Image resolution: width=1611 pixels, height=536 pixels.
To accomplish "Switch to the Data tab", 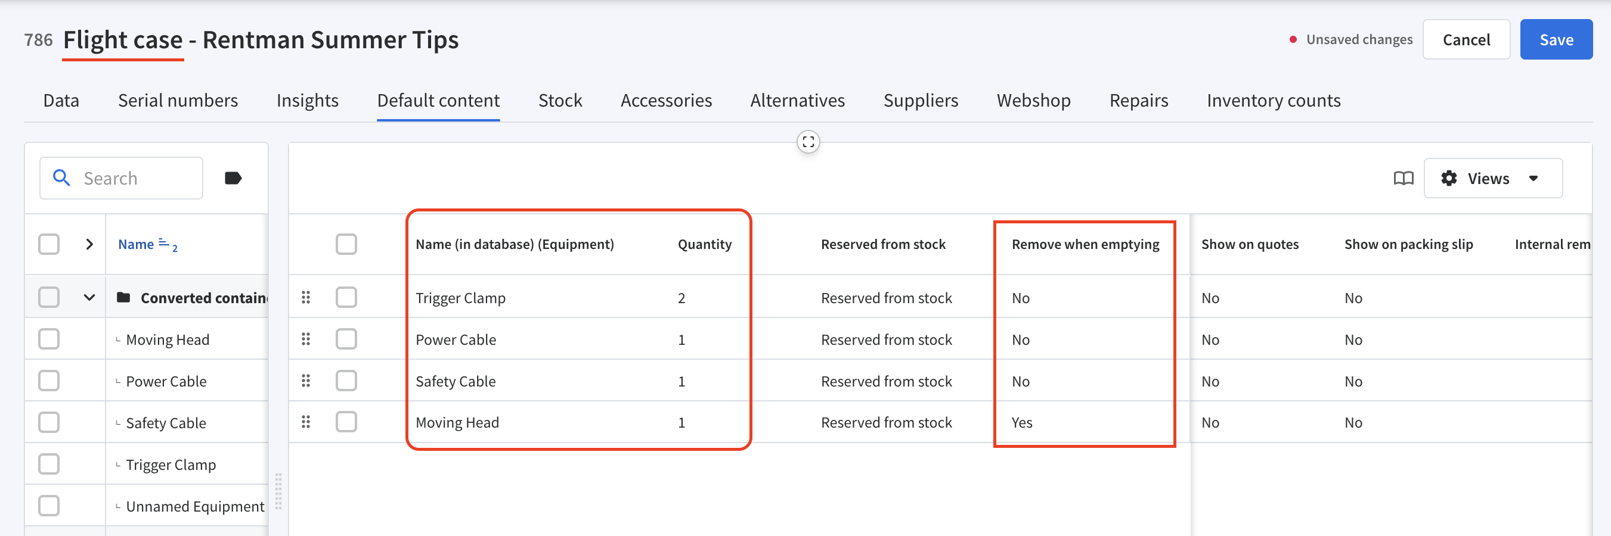I will click(x=61, y=101).
